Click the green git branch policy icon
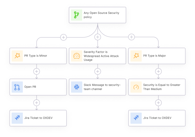Viewport: 195px width, 137px height. [x=77, y=15]
